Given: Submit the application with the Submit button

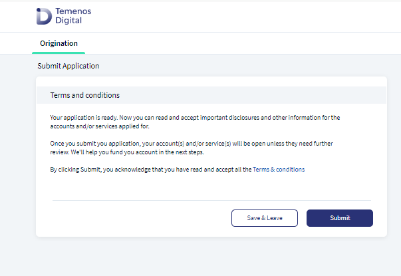Looking at the screenshot, I should [340, 218].
